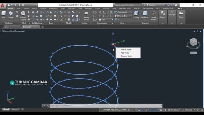The height and width of the screenshot is (115, 204).
Task: Open the View panel button
Action: 181,14
